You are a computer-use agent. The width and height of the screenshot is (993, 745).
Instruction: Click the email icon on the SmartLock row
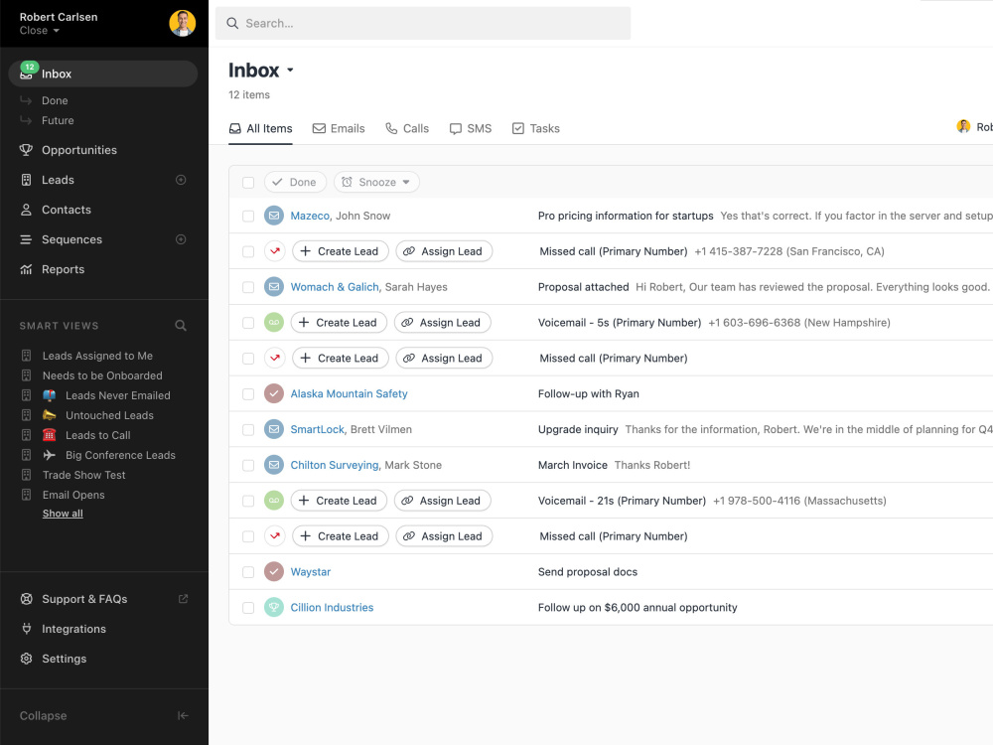[x=274, y=429]
